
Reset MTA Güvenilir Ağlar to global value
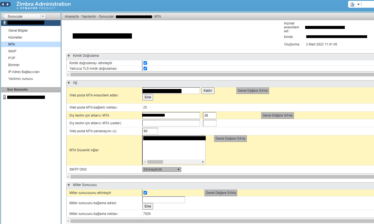point(230,139)
